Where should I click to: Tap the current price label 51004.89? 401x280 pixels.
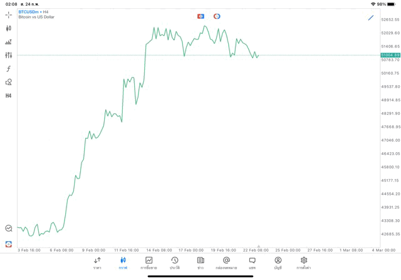coord(390,55)
